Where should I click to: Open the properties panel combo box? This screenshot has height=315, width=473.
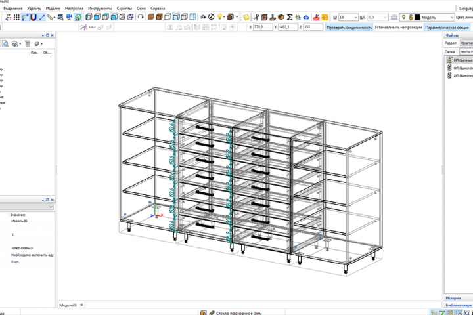point(27,207)
